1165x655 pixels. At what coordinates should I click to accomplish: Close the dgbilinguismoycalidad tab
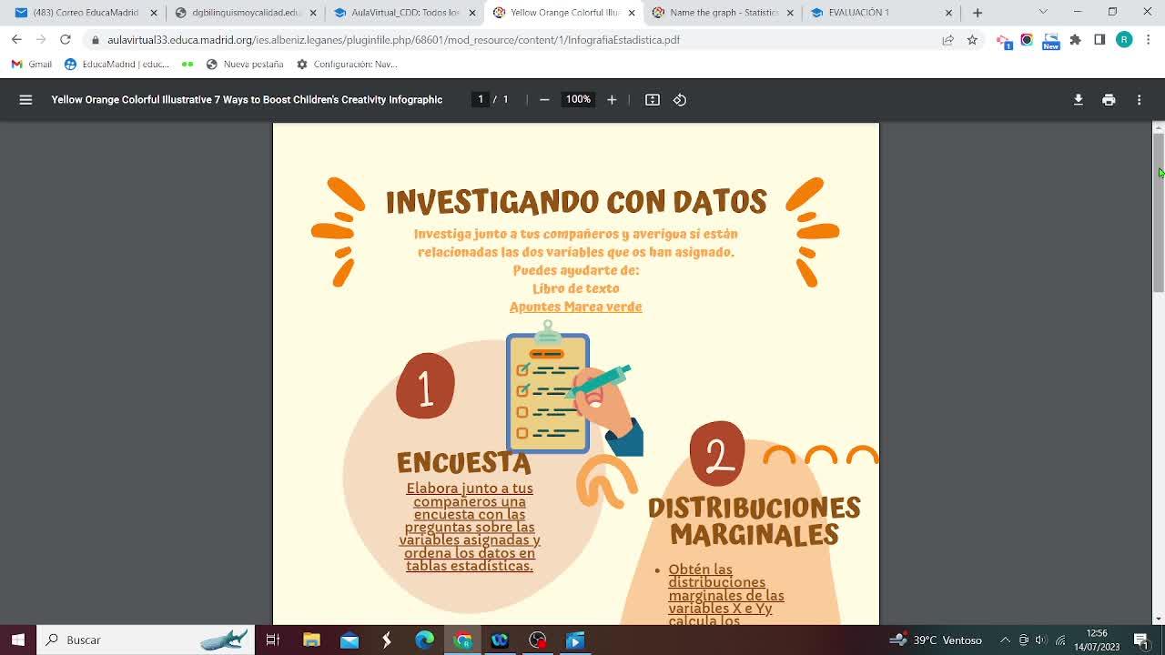click(313, 13)
